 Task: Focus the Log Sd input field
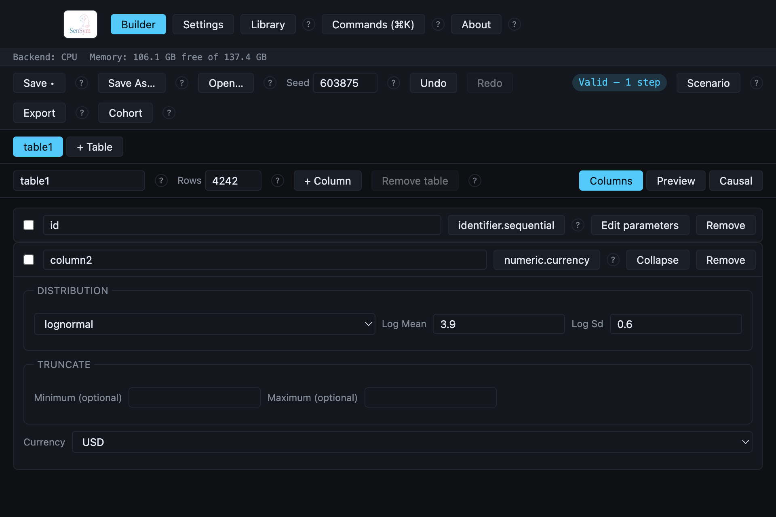click(676, 324)
